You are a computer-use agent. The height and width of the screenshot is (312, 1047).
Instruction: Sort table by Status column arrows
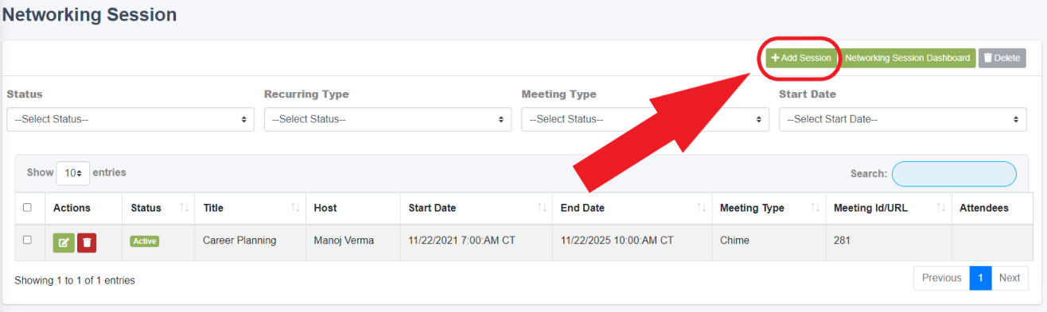point(185,208)
